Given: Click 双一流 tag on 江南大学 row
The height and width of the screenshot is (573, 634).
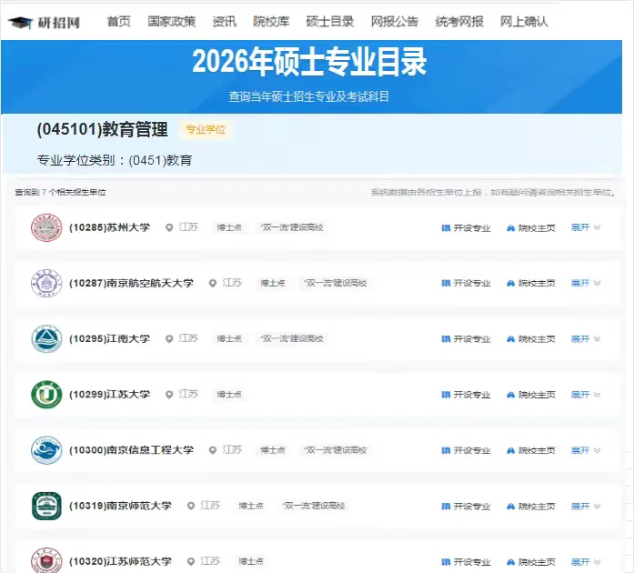Looking at the screenshot, I should [292, 339].
